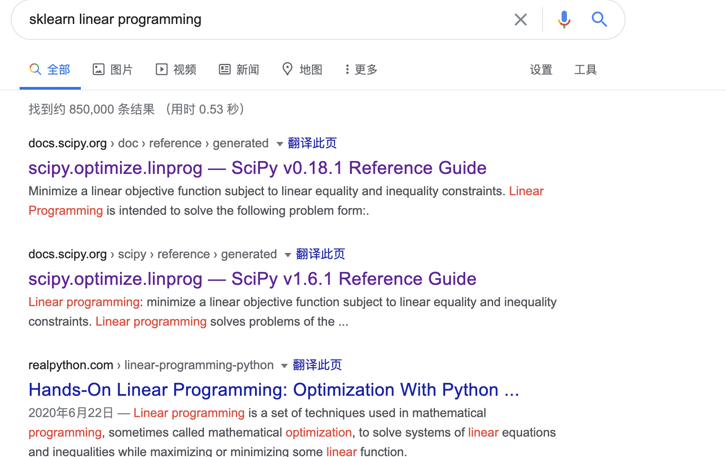Click the docs.scipy.org breadcrumb on the second result
The height and width of the screenshot is (457, 726).
point(67,254)
